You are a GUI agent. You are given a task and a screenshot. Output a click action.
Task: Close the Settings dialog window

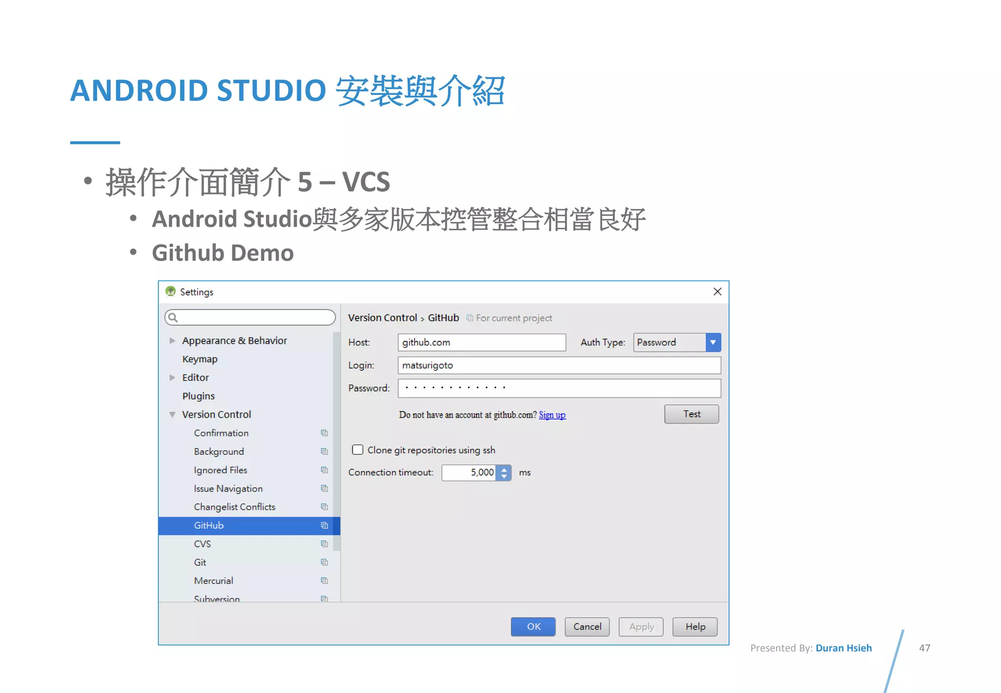click(x=717, y=292)
